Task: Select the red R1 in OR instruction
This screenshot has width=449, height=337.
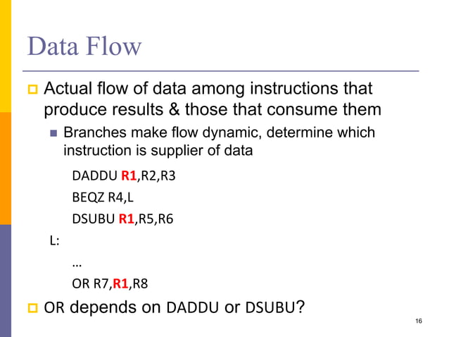Action: tap(120, 283)
